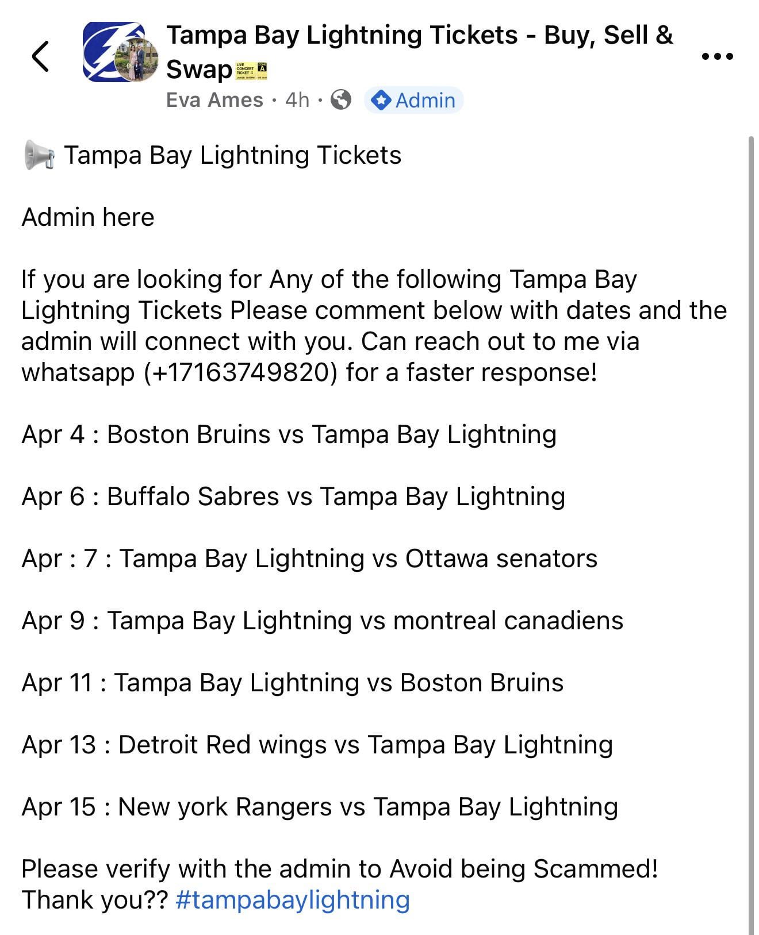Click the Apr 9 Montreal Canadiens line
This screenshot has height=935, width=759.
coord(322,621)
